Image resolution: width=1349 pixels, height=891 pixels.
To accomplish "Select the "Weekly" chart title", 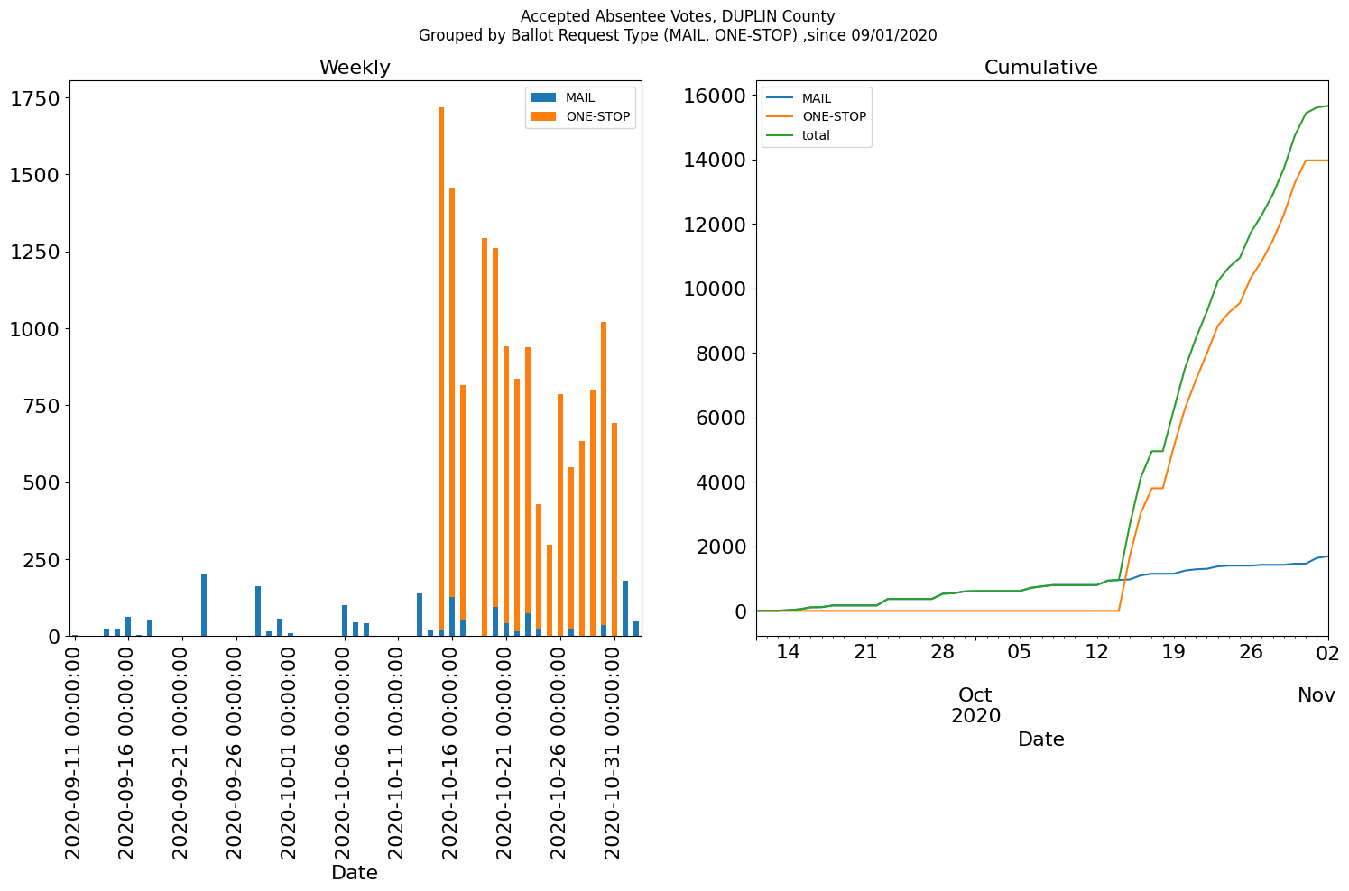I will pyautogui.click(x=355, y=68).
